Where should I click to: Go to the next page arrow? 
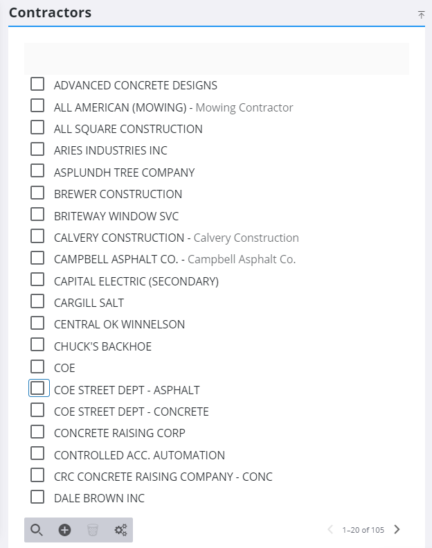coord(397,530)
